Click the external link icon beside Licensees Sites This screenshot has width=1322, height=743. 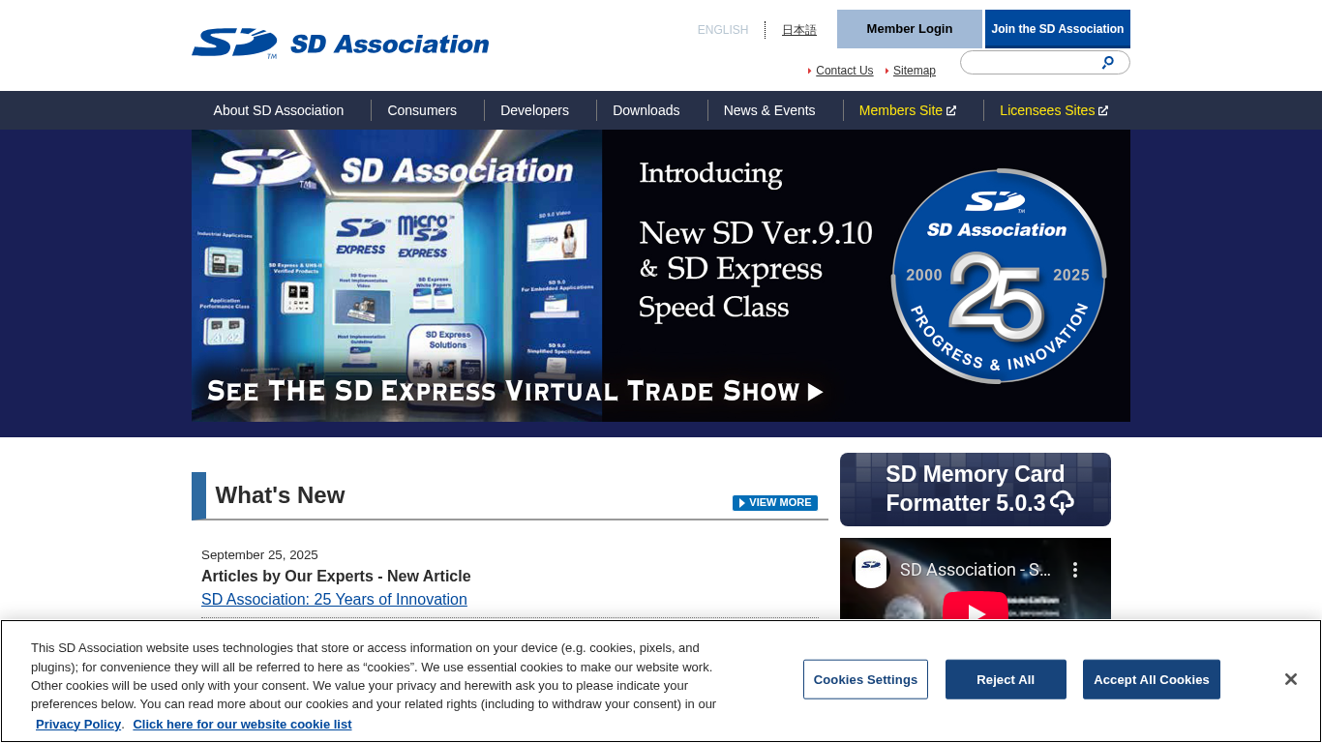(x=1103, y=110)
